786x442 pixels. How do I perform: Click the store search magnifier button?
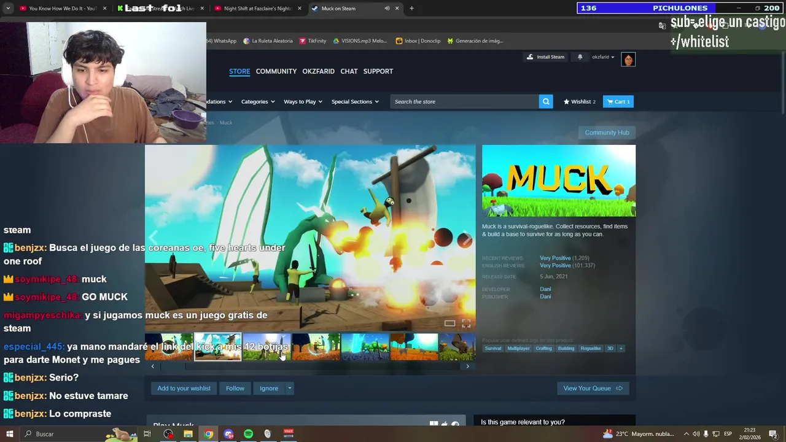point(546,101)
